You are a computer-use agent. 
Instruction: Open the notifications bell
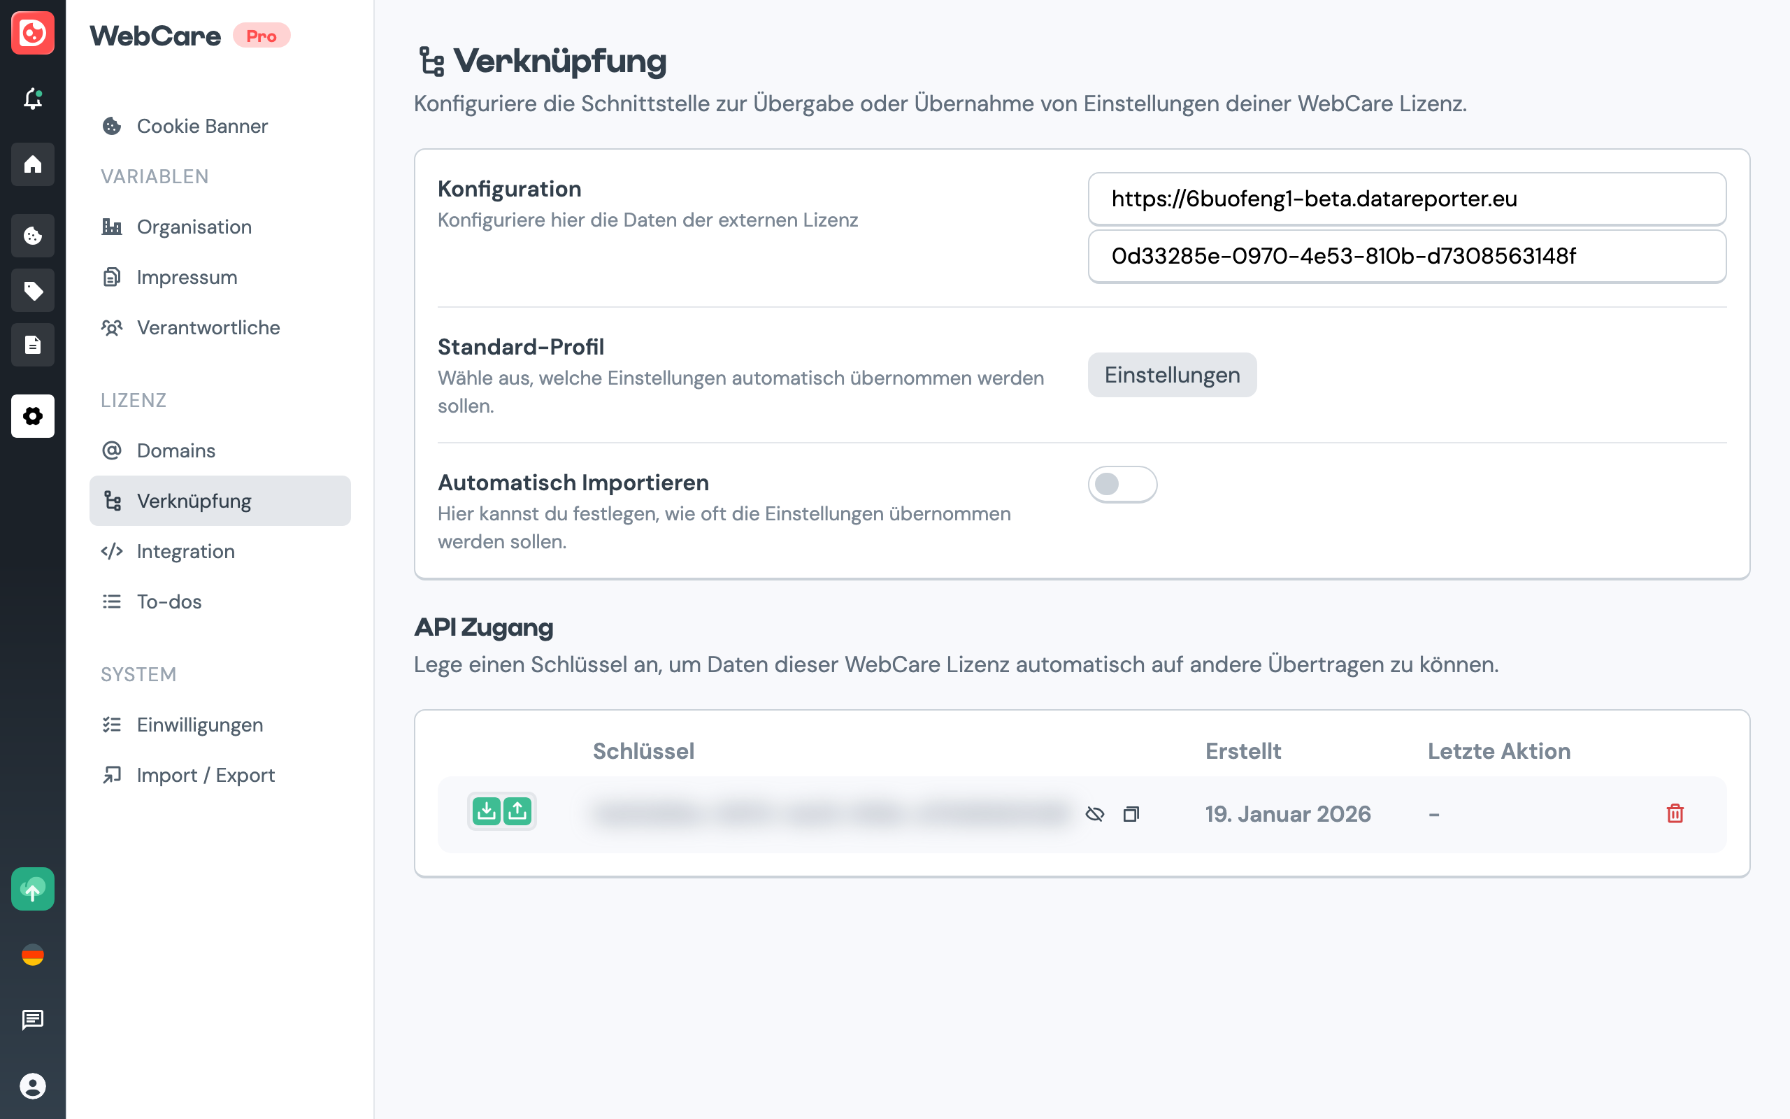coord(33,99)
